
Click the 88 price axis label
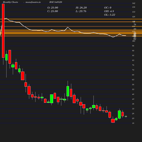(x=133, y=55)
